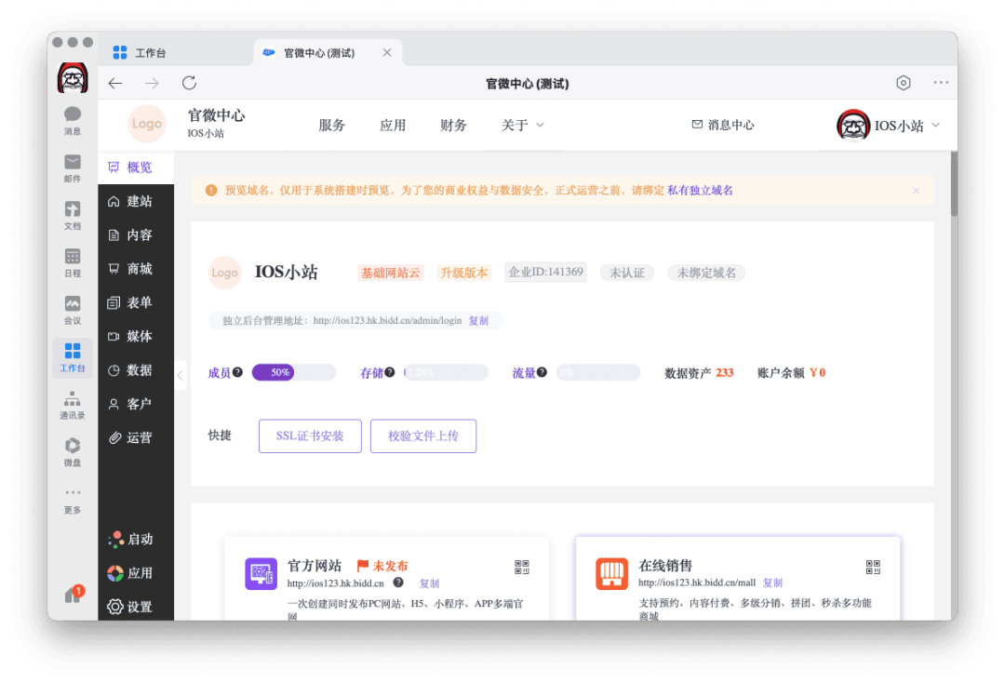This screenshot has width=1005, height=683.
Task: Select 客户 in the side menu
Action: (x=136, y=404)
